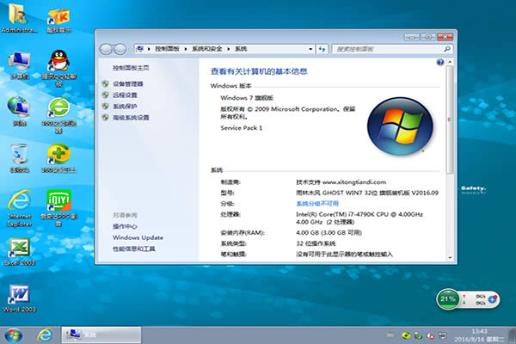Open the QQ penguin desktop icon
The width and height of the screenshot is (516, 344).
pyautogui.click(x=58, y=58)
